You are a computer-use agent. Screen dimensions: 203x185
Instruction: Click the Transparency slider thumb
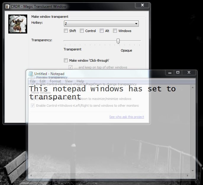click(x=118, y=41)
